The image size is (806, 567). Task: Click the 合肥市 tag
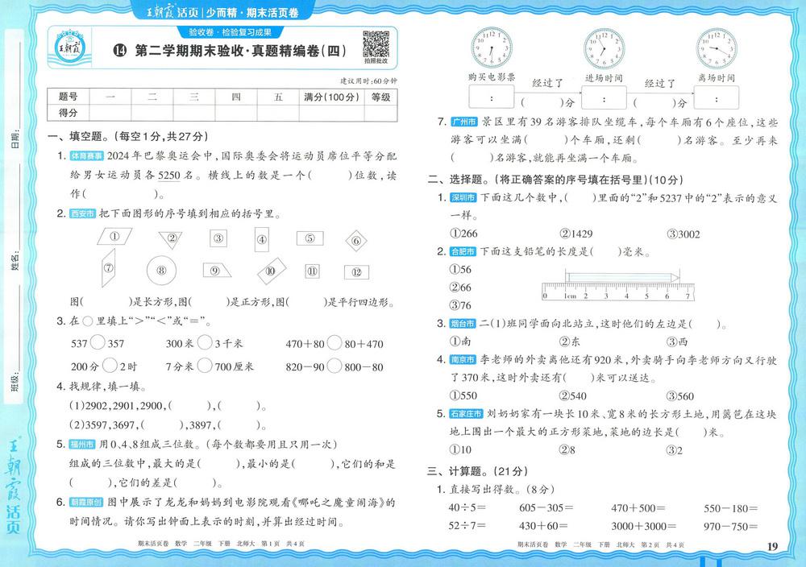coord(463,251)
